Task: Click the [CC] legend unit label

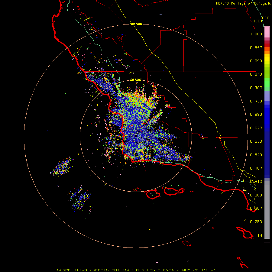Action: [258, 21]
